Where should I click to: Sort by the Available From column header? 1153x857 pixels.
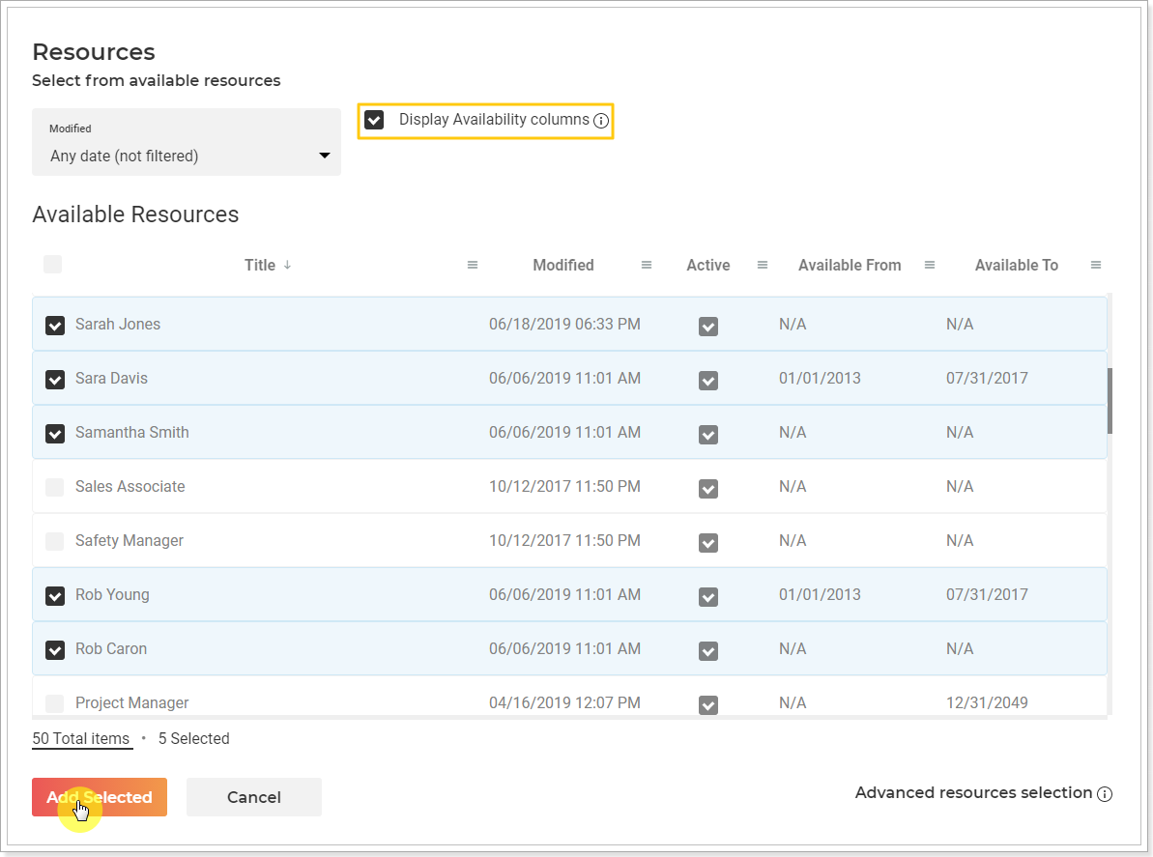(x=850, y=266)
